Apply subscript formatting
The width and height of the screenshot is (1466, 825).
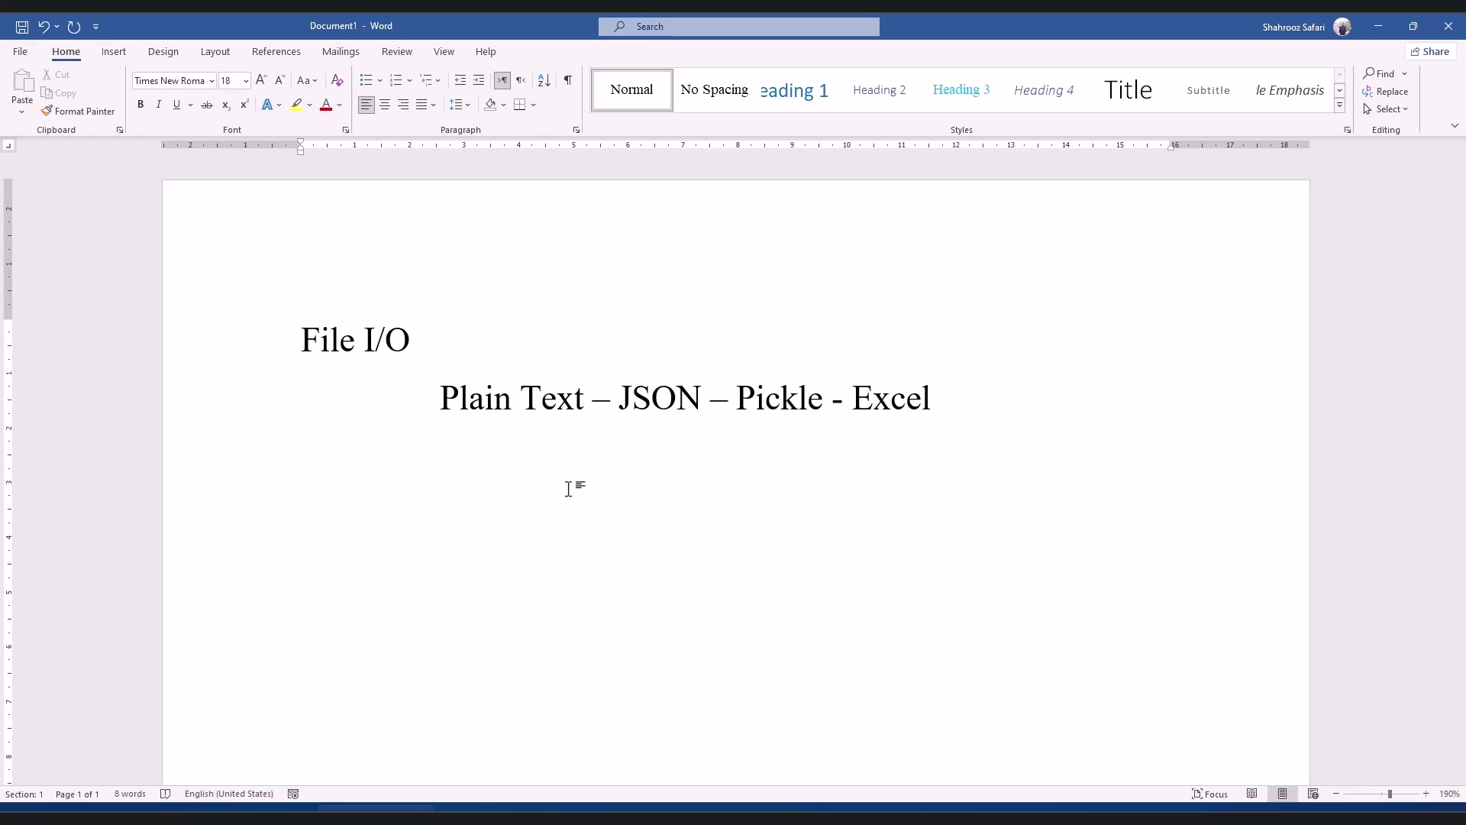point(226,105)
